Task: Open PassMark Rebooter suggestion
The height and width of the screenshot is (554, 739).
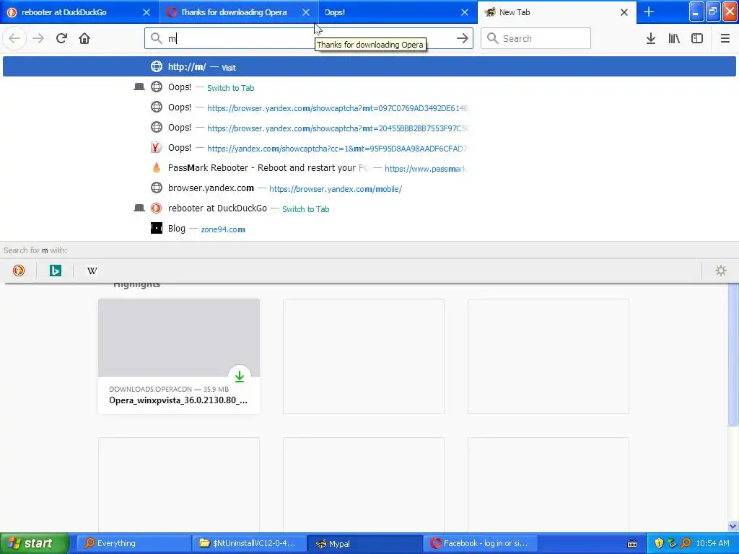Action: point(369,168)
